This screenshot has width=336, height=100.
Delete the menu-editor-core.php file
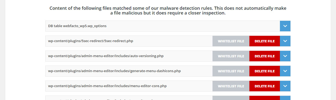point(265,86)
